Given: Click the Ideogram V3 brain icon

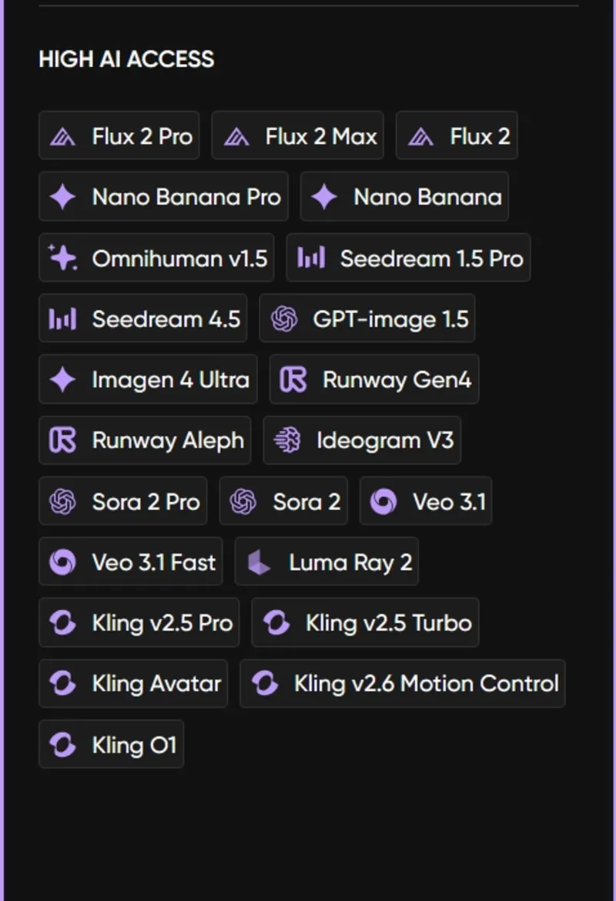Looking at the screenshot, I should pos(287,440).
